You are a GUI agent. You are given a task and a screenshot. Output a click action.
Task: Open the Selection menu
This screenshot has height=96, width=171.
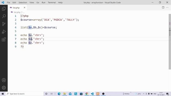pyautogui.click(x=23, y=2)
